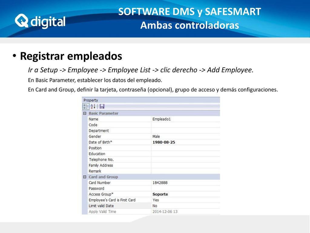
Task: Click the empty Code value field
Action: point(186,125)
